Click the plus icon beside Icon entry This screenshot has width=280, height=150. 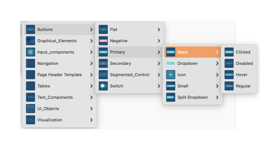point(170,74)
